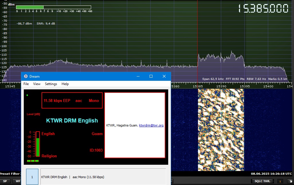Click 15400 on the frequency scale
This screenshot has width=294, height=185.
pyautogui.click(x=268, y=86)
